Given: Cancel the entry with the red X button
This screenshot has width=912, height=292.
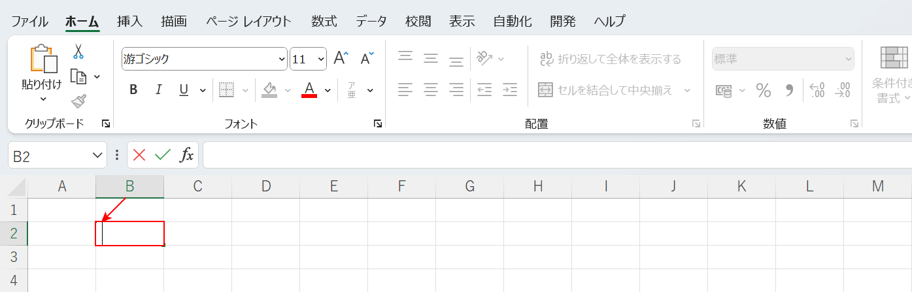Looking at the screenshot, I should (139, 155).
